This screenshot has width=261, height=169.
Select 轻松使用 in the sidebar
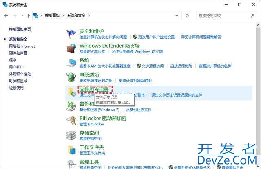[x=16, y=88]
